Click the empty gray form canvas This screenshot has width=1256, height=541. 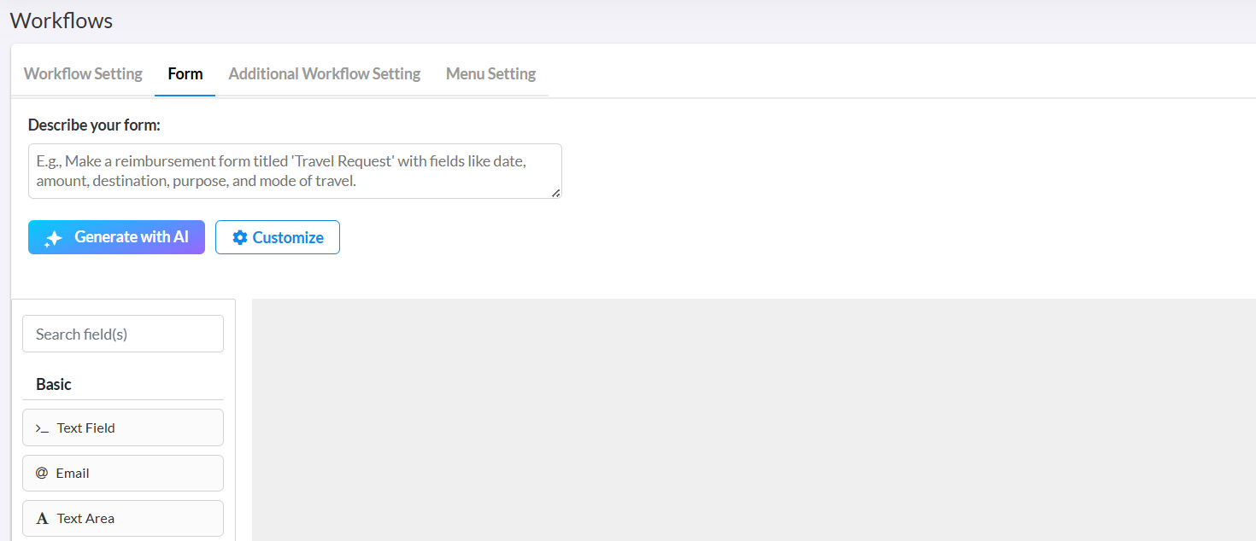coord(752,418)
